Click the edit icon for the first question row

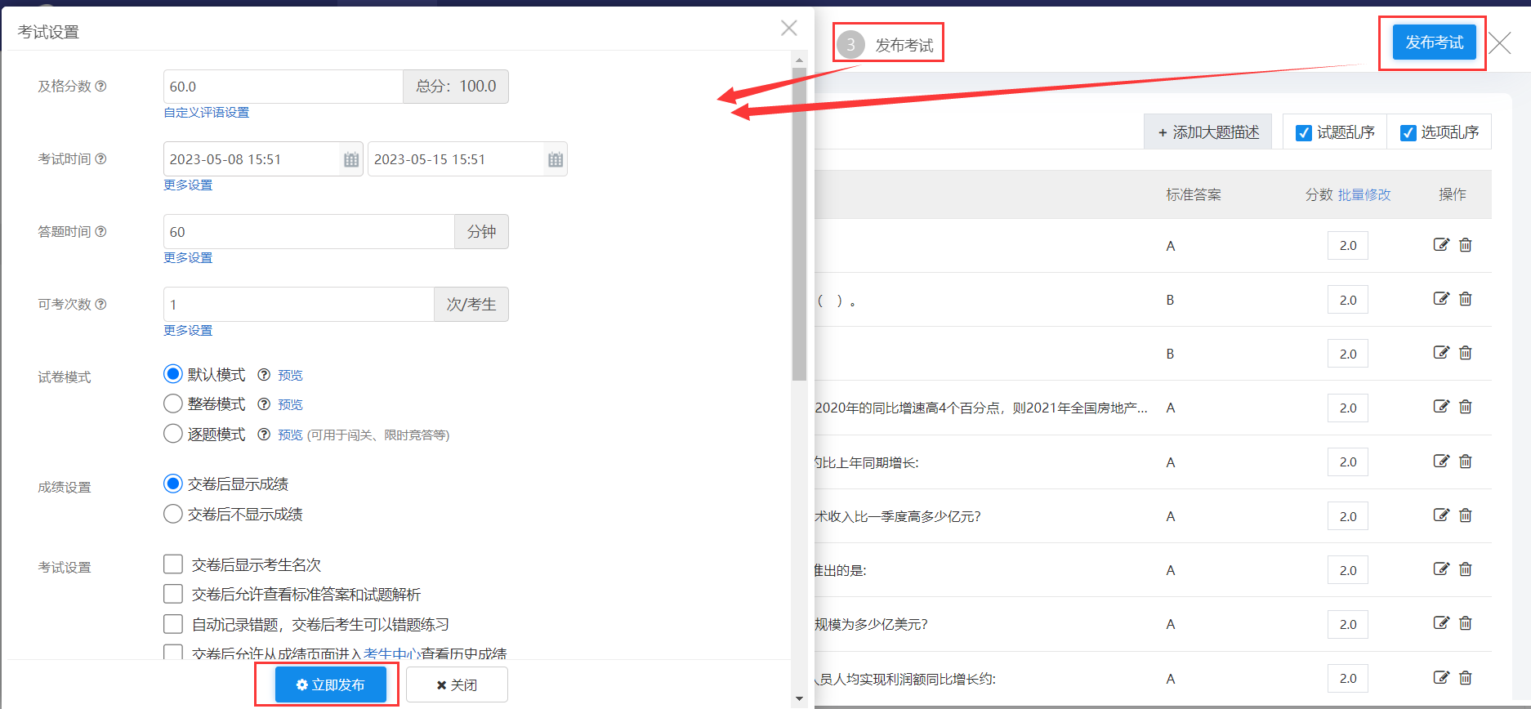click(x=1441, y=245)
